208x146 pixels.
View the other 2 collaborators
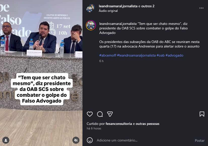click(x=148, y=6)
